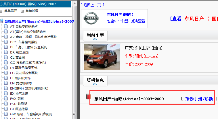Viewport: 218px width, 119px height.
Task: Click the page icon beside GW 玻璃、车窗系统
Action: pyautogui.click(x=6, y=114)
